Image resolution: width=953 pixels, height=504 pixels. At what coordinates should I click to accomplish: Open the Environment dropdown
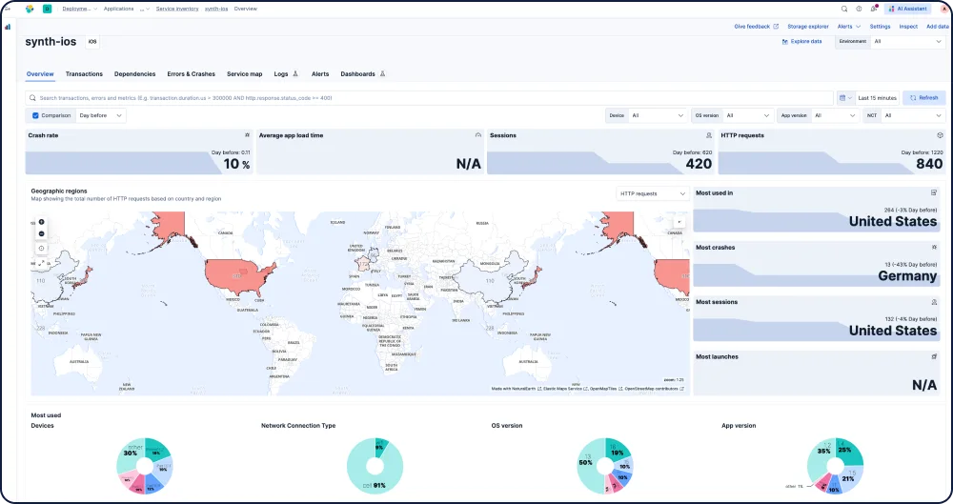[x=907, y=41]
